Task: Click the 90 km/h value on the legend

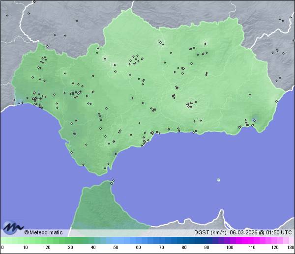Action: (x=206, y=248)
